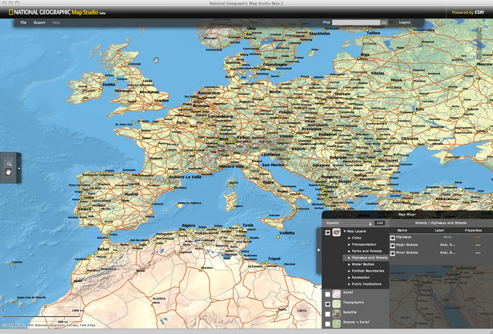Click the Streets + Relief thumbnail icon
The height and width of the screenshot is (334, 493).
point(337,324)
